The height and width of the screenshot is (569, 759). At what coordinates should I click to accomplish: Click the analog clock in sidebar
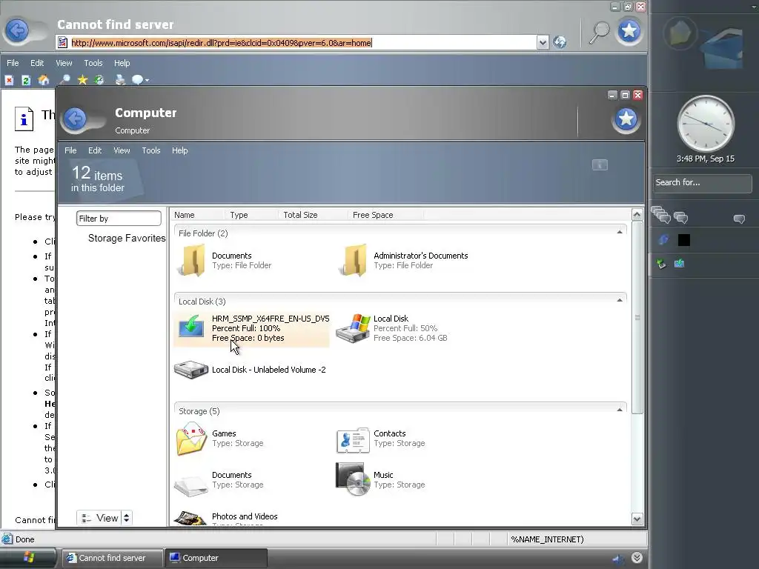pyautogui.click(x=706, y=124)
